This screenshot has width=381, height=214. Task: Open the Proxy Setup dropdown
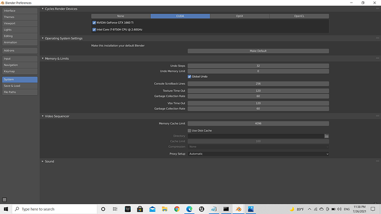point(258,154)
